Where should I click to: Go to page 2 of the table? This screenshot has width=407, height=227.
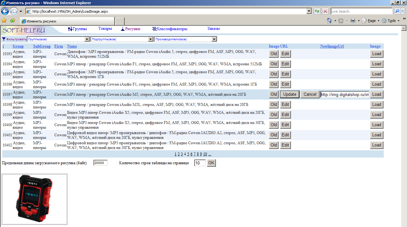(179, 154)
